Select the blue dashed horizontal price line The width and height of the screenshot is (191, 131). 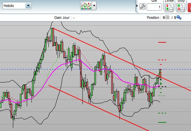click(95, 69)
